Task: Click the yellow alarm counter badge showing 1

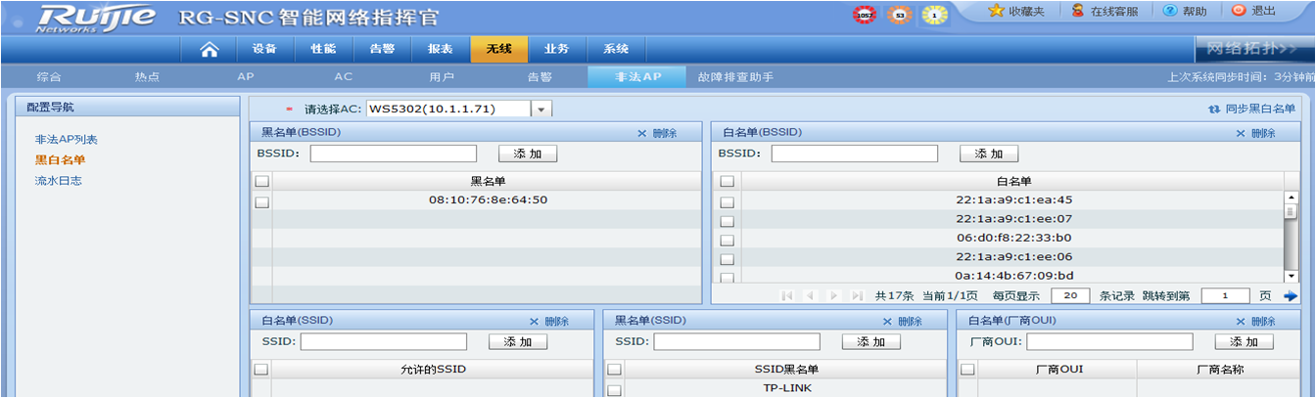Action: [x=934, y=15]
